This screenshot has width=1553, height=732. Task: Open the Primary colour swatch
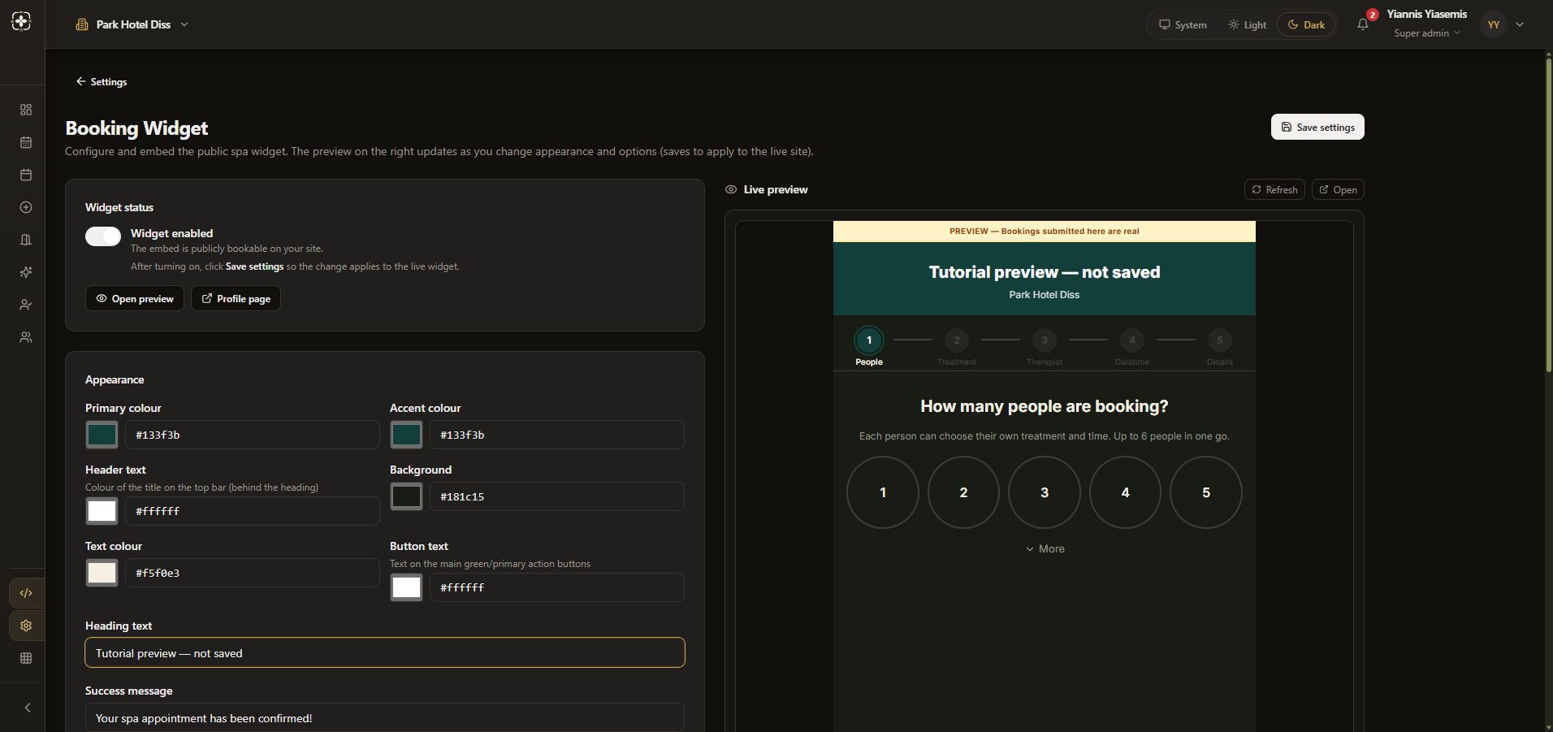(102, 435)
